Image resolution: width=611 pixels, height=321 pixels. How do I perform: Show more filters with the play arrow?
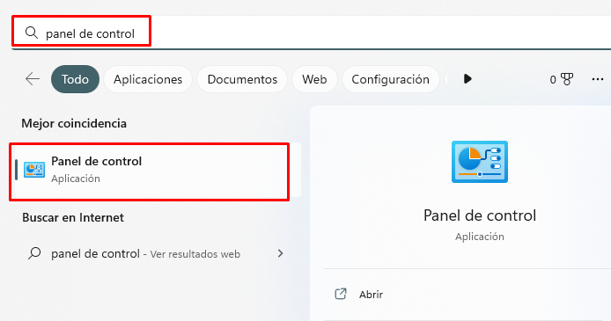pyautogui.click(x=467, y=79)
